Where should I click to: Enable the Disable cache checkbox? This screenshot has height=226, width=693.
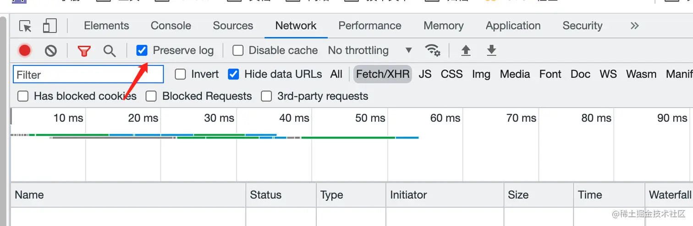pos(238,50)
